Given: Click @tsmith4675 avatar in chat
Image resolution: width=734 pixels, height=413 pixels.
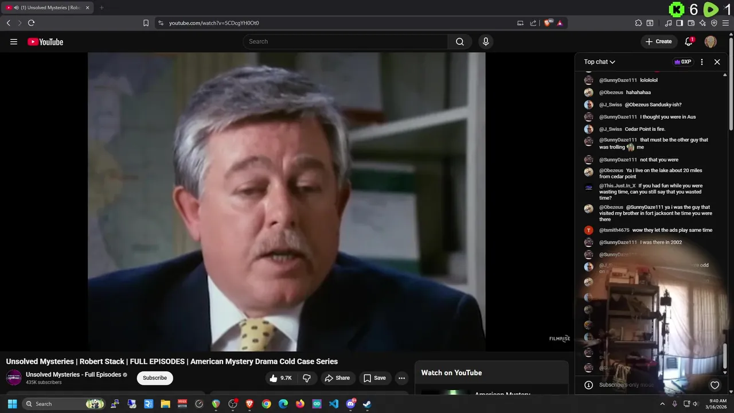Looking at the screenshot, I should (588, 230).
